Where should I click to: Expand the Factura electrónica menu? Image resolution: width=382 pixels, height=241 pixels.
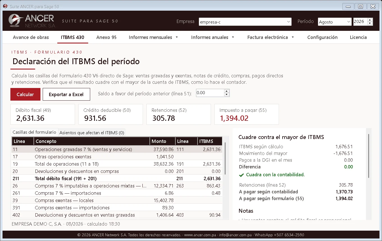pyautogui.click(x=270, y=37)
